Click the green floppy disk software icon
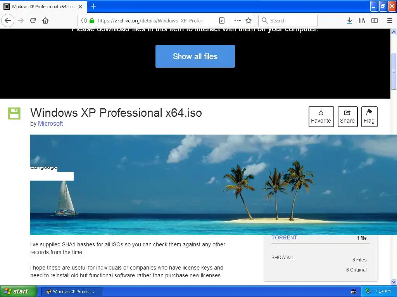Viewport: 397px width, 297px height. 14,113
